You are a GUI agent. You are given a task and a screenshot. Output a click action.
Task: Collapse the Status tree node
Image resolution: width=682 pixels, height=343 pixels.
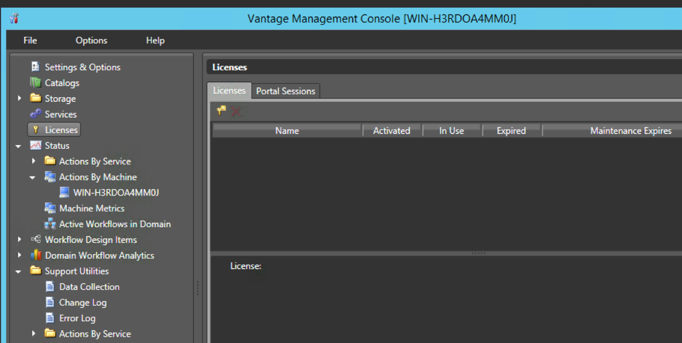pos(18,146)
